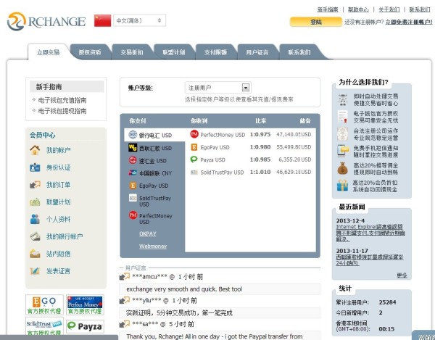Screen dimensions: 435x340
Task: Click the Chinese flag icon
Action: pyautogui.click(x=102, y=20)
